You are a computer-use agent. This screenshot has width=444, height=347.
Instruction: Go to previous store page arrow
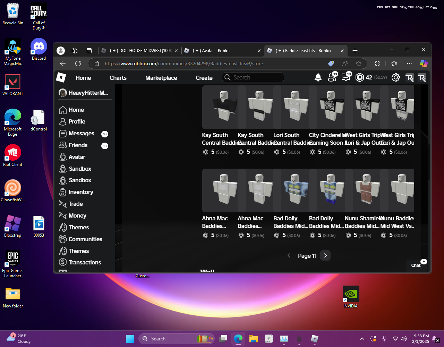point(289,256)
